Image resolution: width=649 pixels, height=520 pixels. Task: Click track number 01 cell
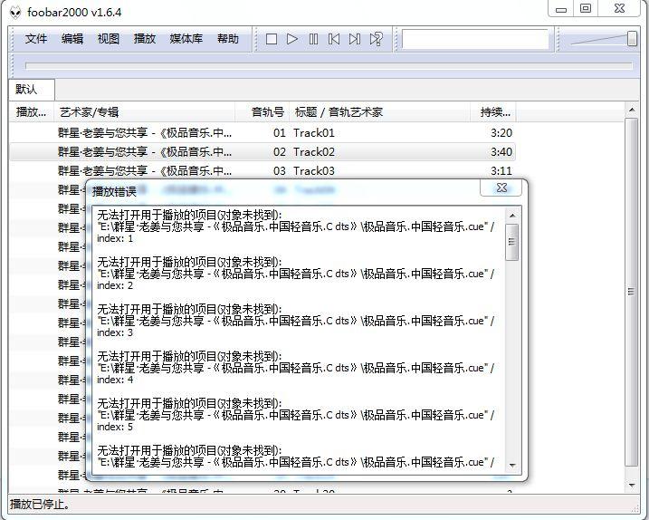click(280, 133)
